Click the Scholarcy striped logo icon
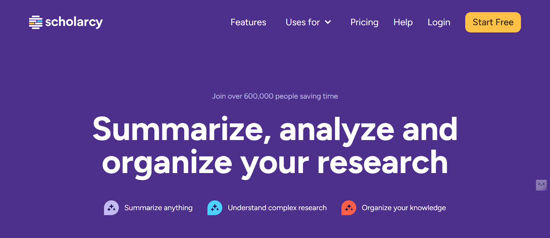 [x=35, y=22]
